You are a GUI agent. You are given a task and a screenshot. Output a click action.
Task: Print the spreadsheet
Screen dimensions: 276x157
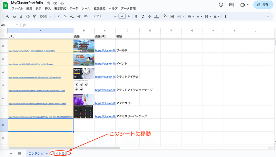[x=28, y=16]
